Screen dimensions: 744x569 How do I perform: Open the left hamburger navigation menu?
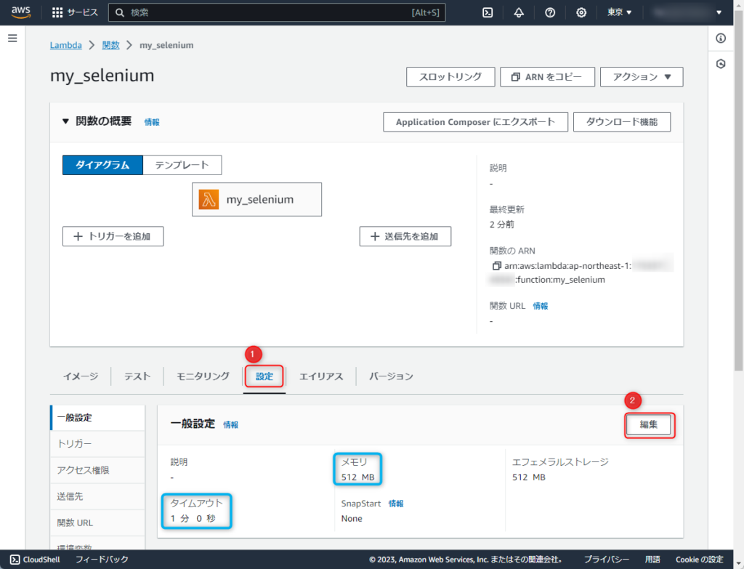(x=13, y=38)
